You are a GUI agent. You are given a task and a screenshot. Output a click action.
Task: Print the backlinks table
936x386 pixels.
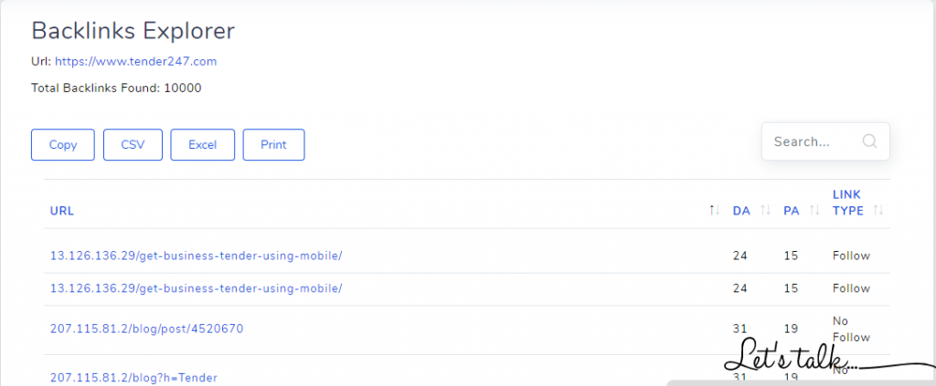pos(273,145)
